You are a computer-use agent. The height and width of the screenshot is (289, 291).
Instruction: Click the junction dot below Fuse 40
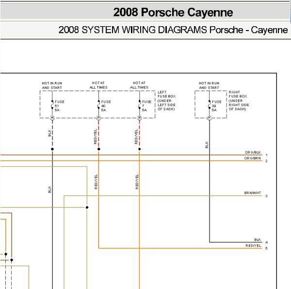(99, 149)
